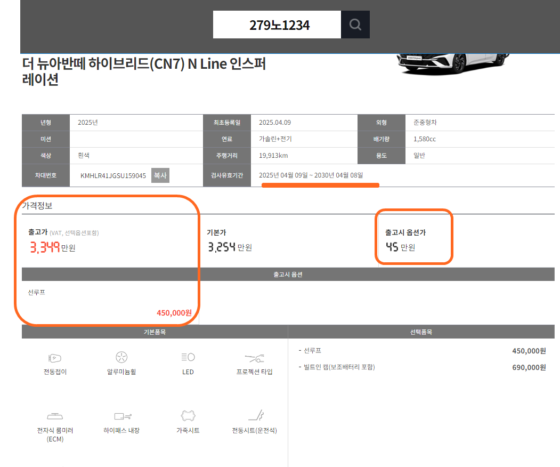
Task: Click the car model title heading
Action: (x=144, y=71)
